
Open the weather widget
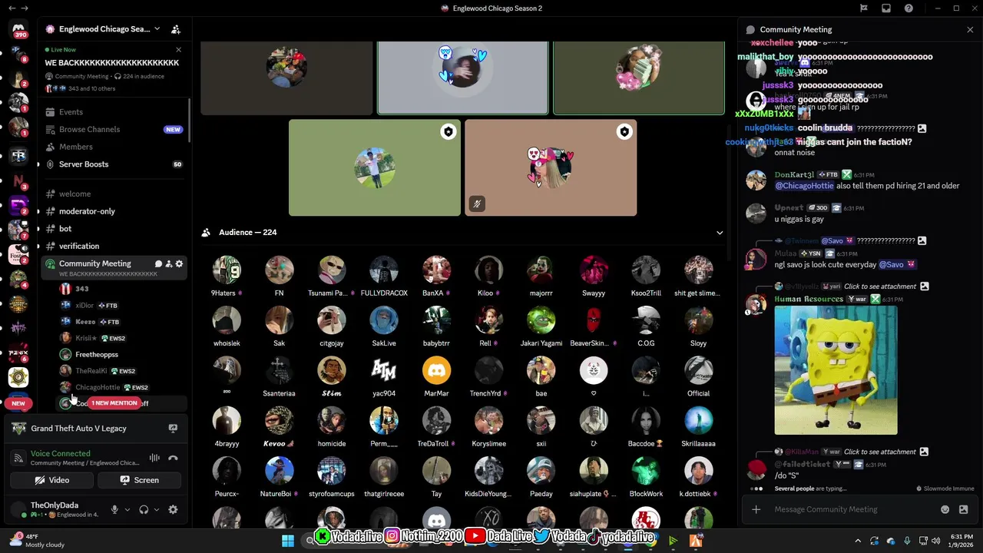37,541
